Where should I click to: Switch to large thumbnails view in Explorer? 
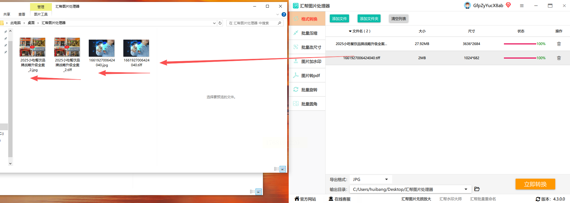283,169
